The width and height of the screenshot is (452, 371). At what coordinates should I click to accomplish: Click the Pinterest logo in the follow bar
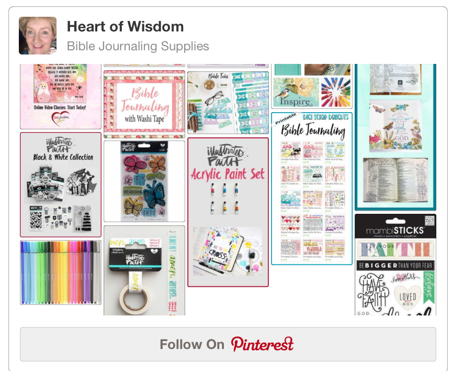pos(262,344)
